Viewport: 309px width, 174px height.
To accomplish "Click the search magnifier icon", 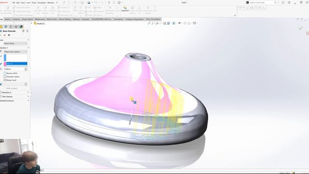I will [x=275, y=2].
